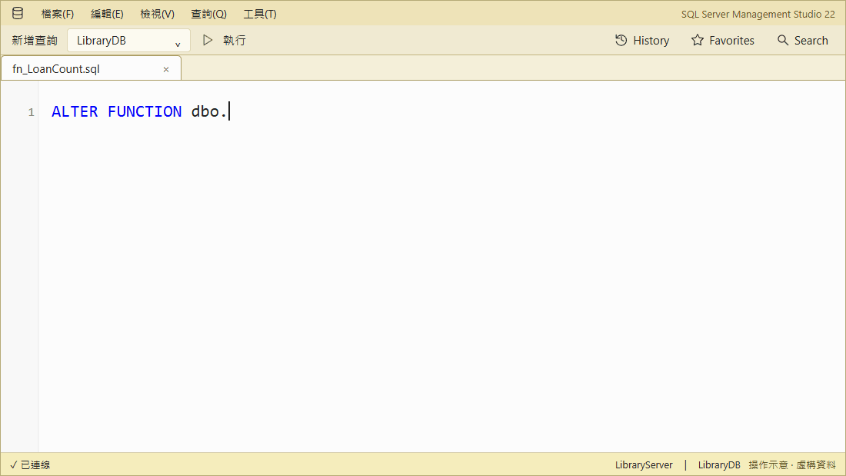Open the LibraryDB database selector
Viewport: 846px width, 476px height.
pyautogui.click(x=128, y=41)
